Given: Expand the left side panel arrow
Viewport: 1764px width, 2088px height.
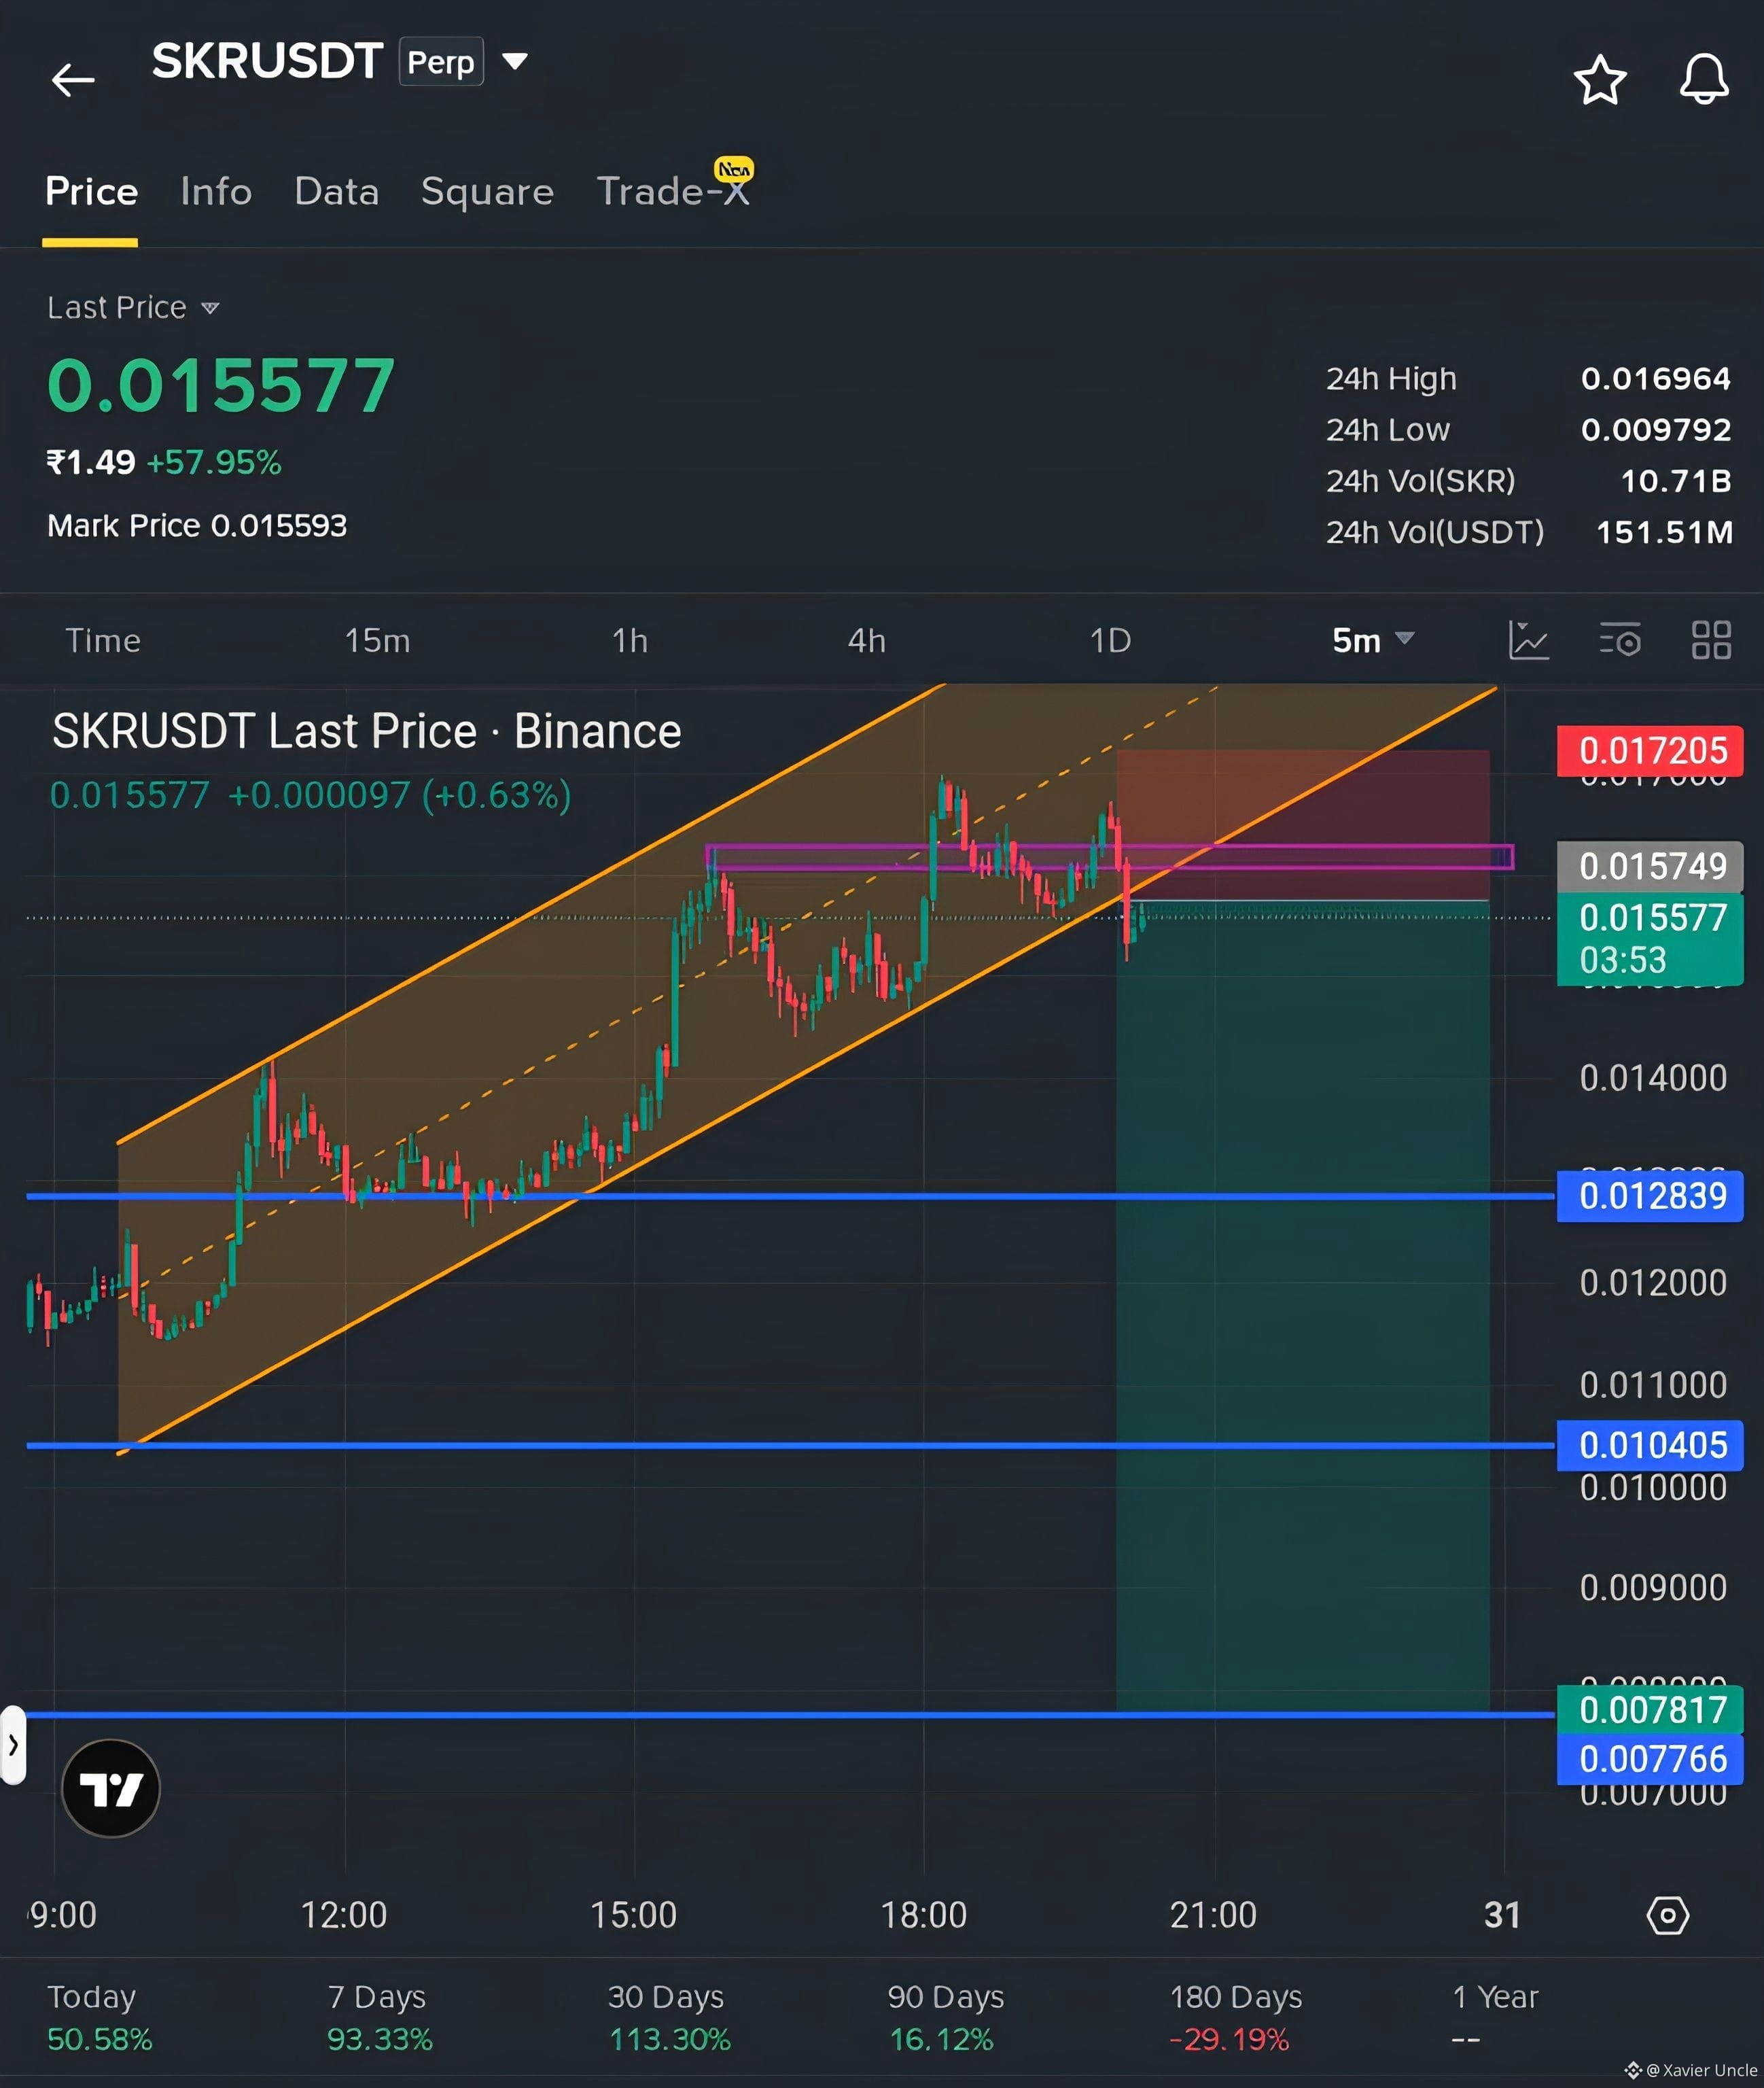Looking at the screenshot, I should 13,1745.
